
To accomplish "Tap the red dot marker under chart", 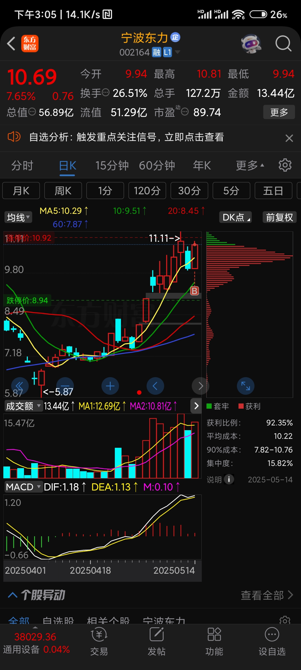I will click(x=139, y=393).
